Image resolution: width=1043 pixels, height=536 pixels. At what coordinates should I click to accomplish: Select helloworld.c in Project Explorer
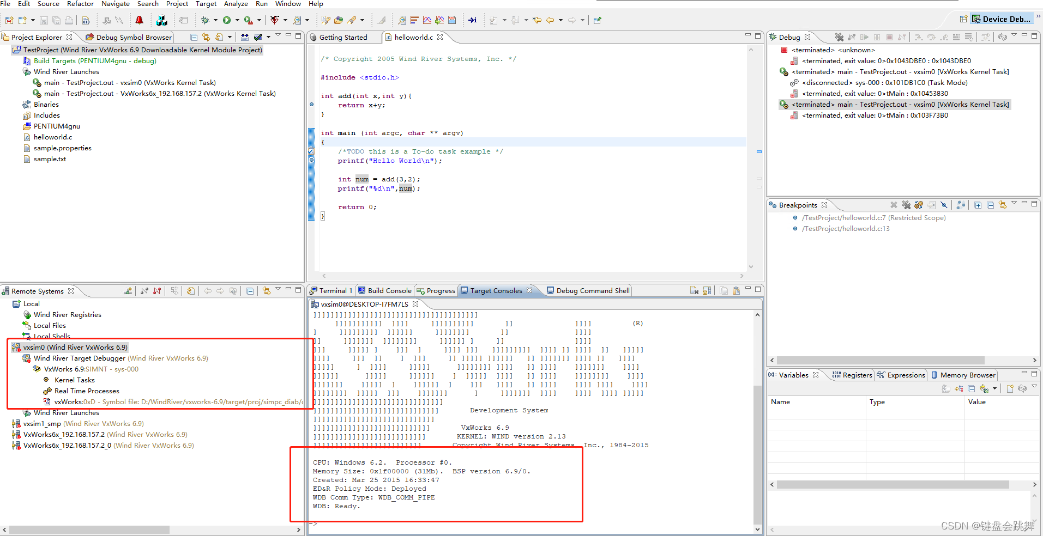[x=52, y=137]
